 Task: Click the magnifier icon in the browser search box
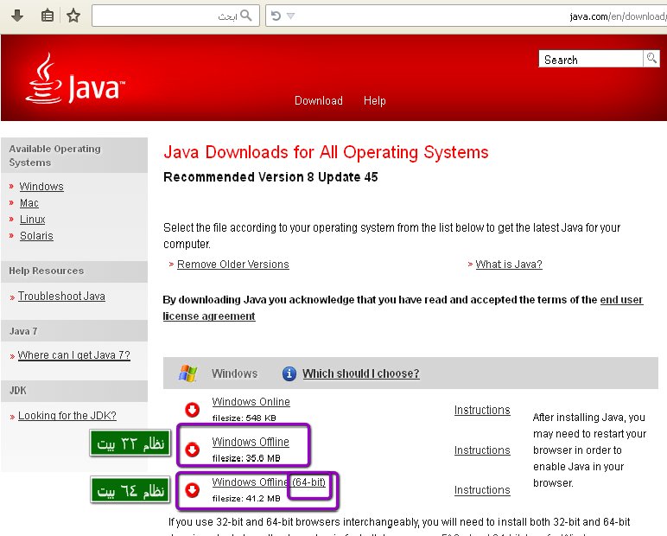[246, 16]
